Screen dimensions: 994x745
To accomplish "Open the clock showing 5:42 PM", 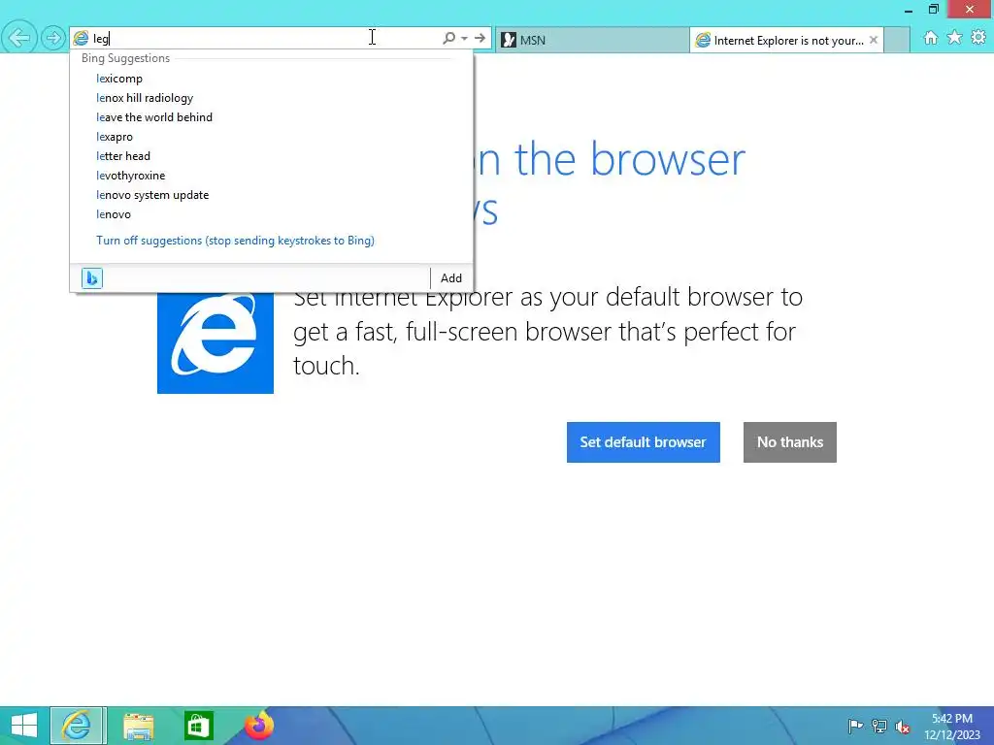I will pos(951,727).
